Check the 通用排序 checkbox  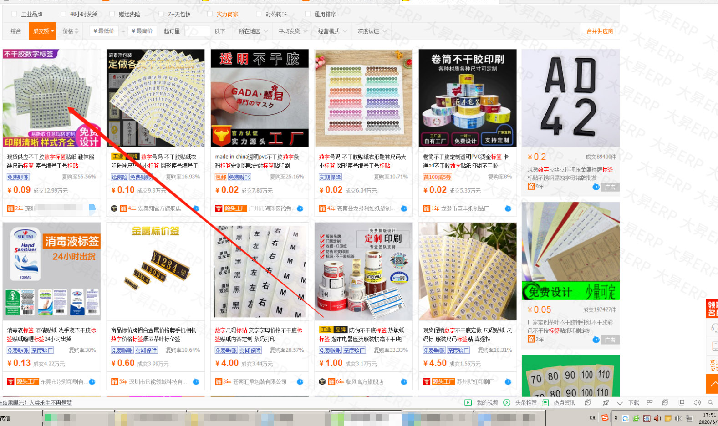[x=308, y=14]
